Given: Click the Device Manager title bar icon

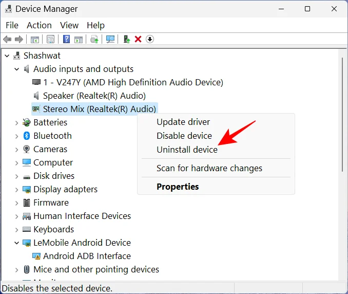Looking at the screenshot, I should pyautogui.click(x=8, y=9).
